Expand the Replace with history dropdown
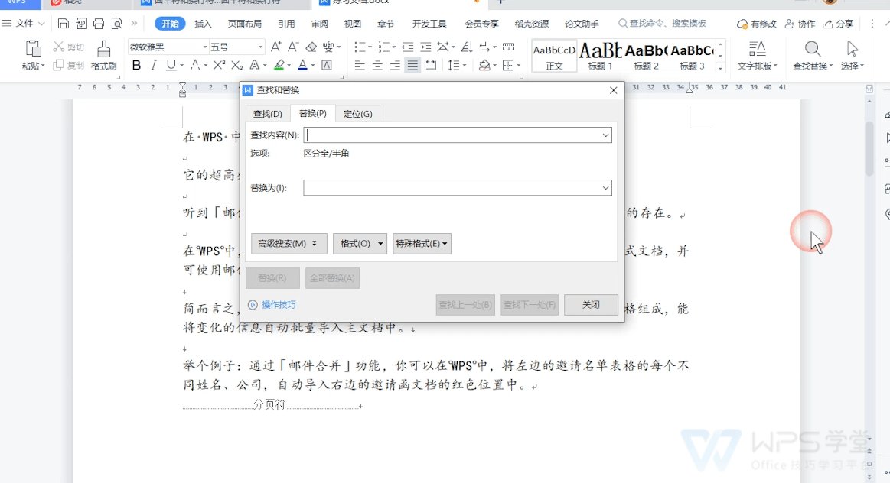The width and height of the screenshot is (890, 483). click(x=605, y=188)
